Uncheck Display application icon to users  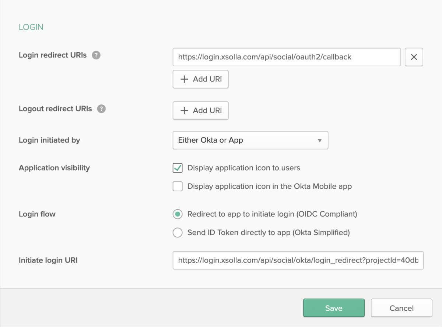coord(178,168)
